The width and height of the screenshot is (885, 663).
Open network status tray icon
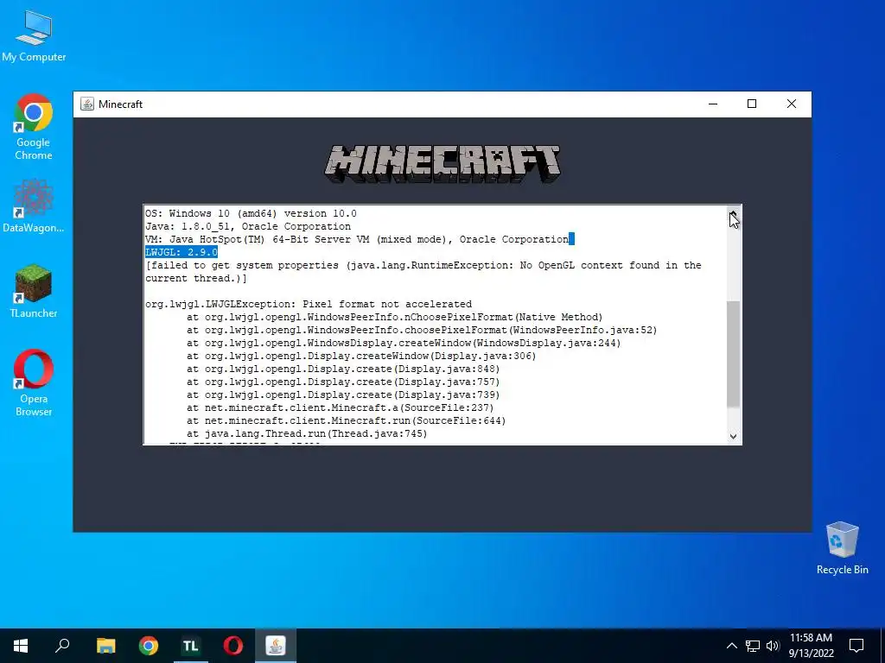coord(753,646)
